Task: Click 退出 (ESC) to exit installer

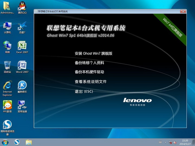Action: [84, 92]
